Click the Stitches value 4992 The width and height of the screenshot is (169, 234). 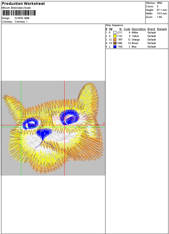[159, 3]
